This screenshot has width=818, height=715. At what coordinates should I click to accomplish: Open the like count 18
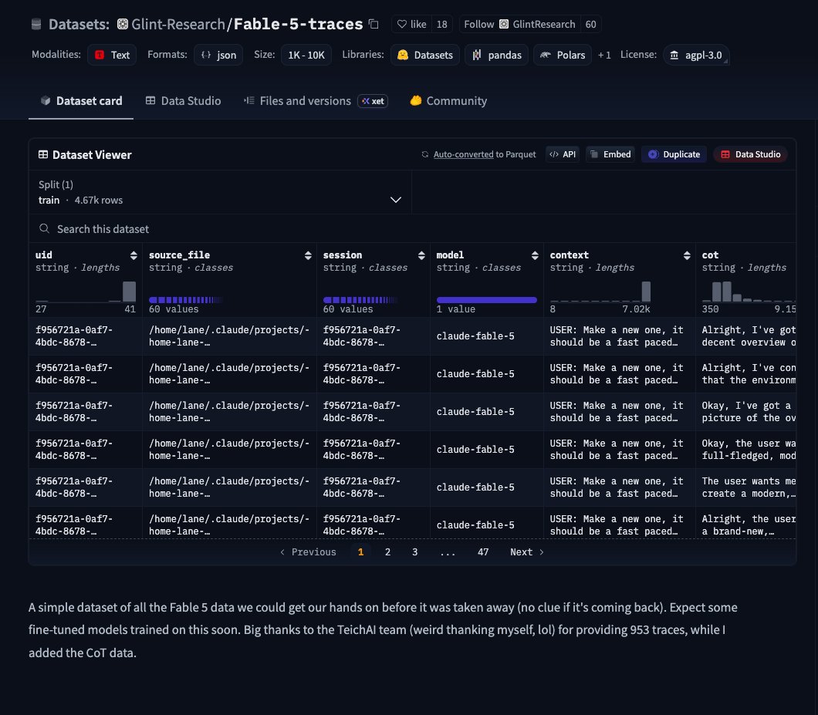(442, 24)
